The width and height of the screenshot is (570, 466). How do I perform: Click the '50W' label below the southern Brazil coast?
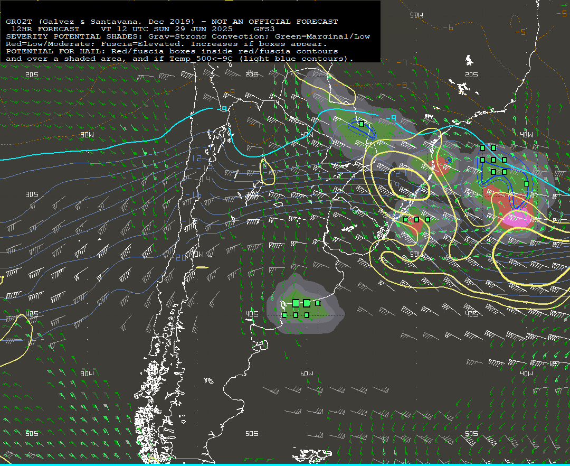click(416, 254)
